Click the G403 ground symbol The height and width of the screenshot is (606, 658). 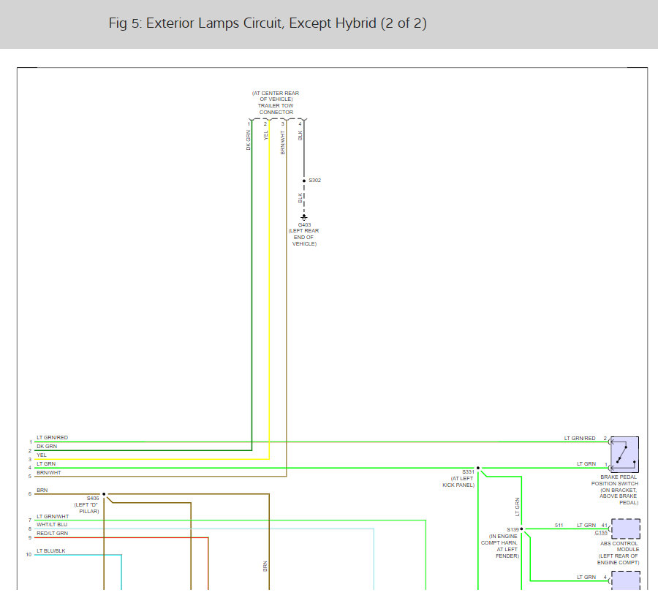pos(304,217)
